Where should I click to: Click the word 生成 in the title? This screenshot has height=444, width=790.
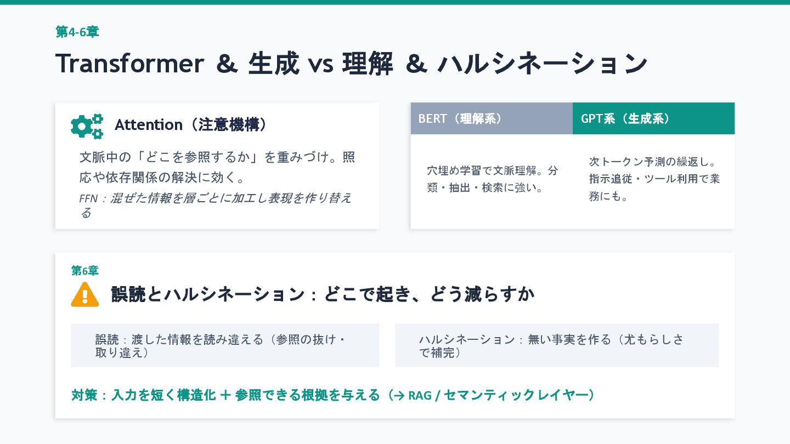pyautogui.click(x=273, y=63)
